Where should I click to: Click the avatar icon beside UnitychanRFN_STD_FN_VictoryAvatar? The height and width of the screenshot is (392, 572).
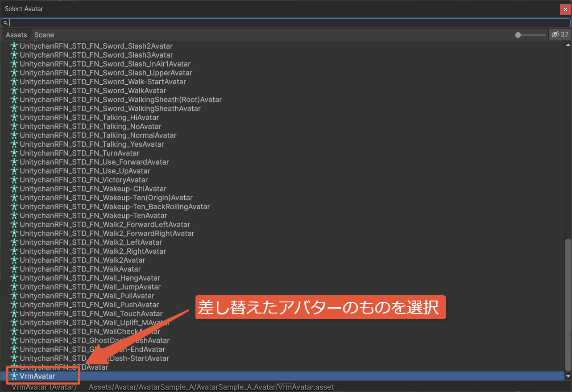pyautogui.click(x=14, y=180)
